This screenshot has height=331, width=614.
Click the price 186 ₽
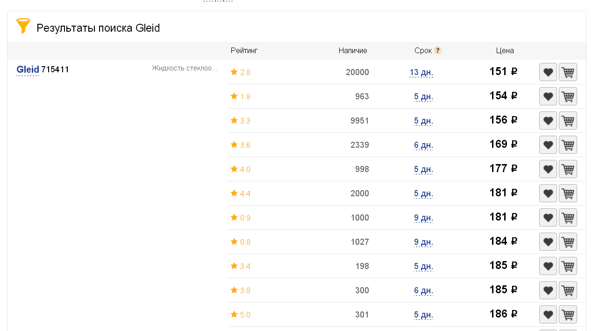pos(503,314)
